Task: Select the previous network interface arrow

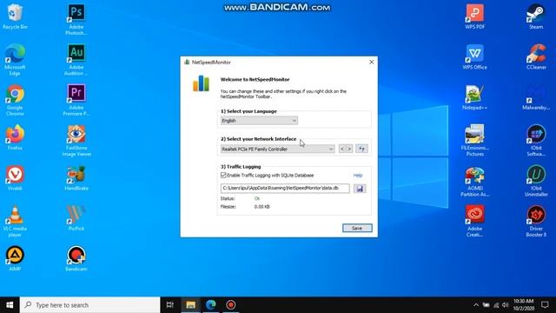Action: tap(342, 149)
